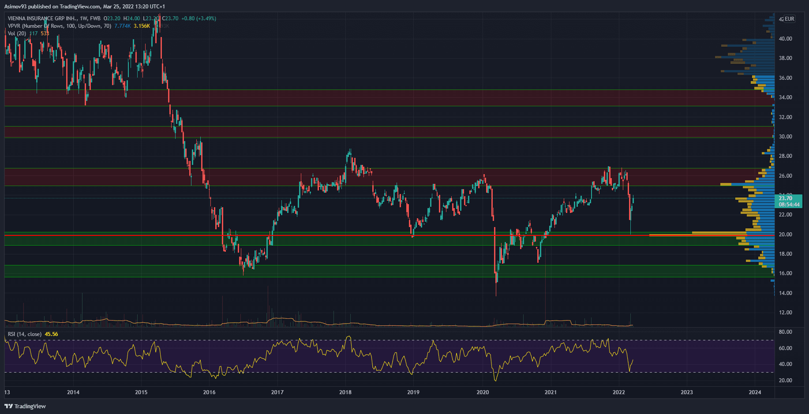
Task: Click the VPVR indicator legend
Action: [x=59, y=26]
